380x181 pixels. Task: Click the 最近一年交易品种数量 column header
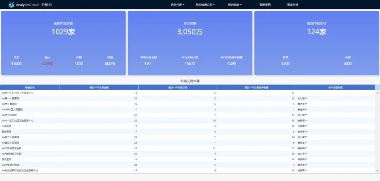(x=256, y=87)
